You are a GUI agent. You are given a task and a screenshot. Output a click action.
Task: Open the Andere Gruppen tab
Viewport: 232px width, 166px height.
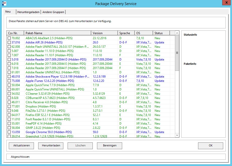pos(53,12)
